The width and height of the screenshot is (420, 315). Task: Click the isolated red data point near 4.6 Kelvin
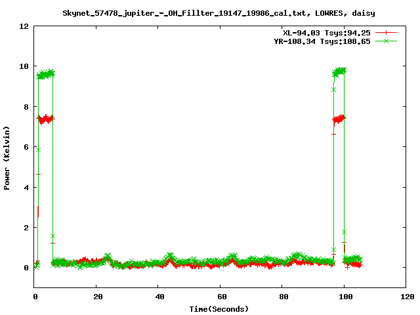pyautogui.click(x=38, y=175)
